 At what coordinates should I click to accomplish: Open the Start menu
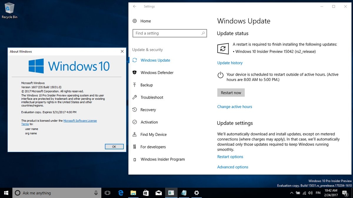[x=6, y=193]
